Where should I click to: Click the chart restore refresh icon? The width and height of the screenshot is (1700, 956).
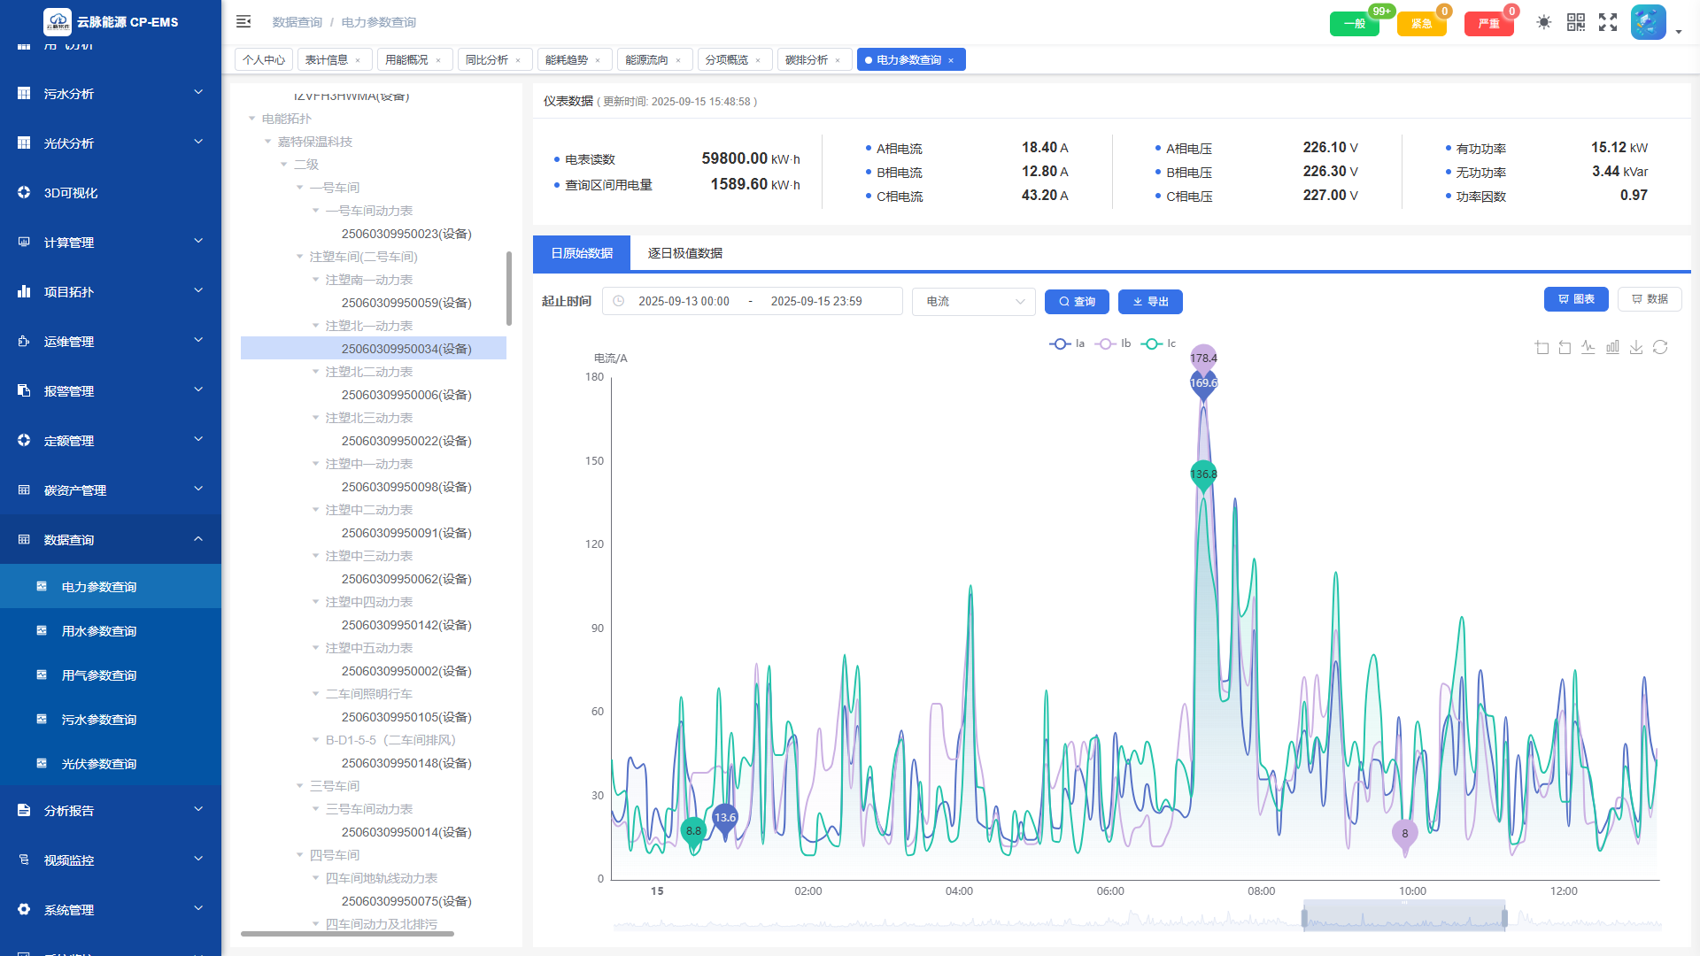[x=1660, y=348]
